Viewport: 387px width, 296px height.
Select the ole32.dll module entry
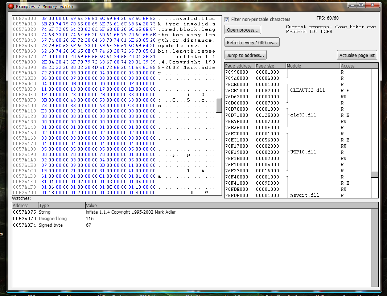point(303,115)
